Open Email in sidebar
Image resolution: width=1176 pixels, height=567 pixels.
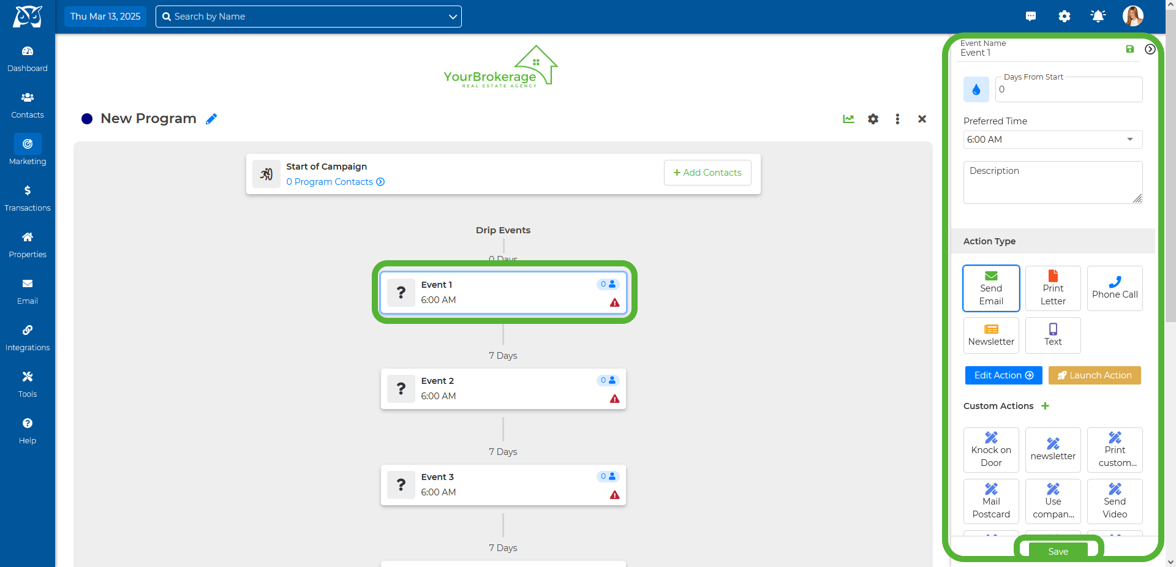[28, 291]
